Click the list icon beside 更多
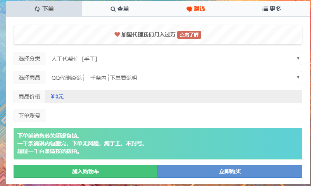This screenshot has height=186, width=311. point(265,9)
